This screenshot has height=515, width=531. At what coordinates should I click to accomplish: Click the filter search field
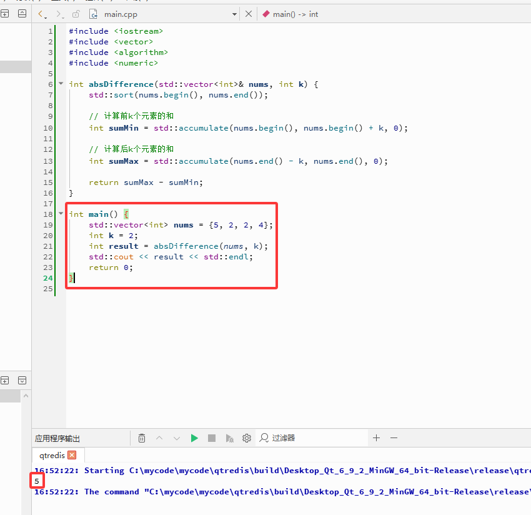[x=312, y=438]
